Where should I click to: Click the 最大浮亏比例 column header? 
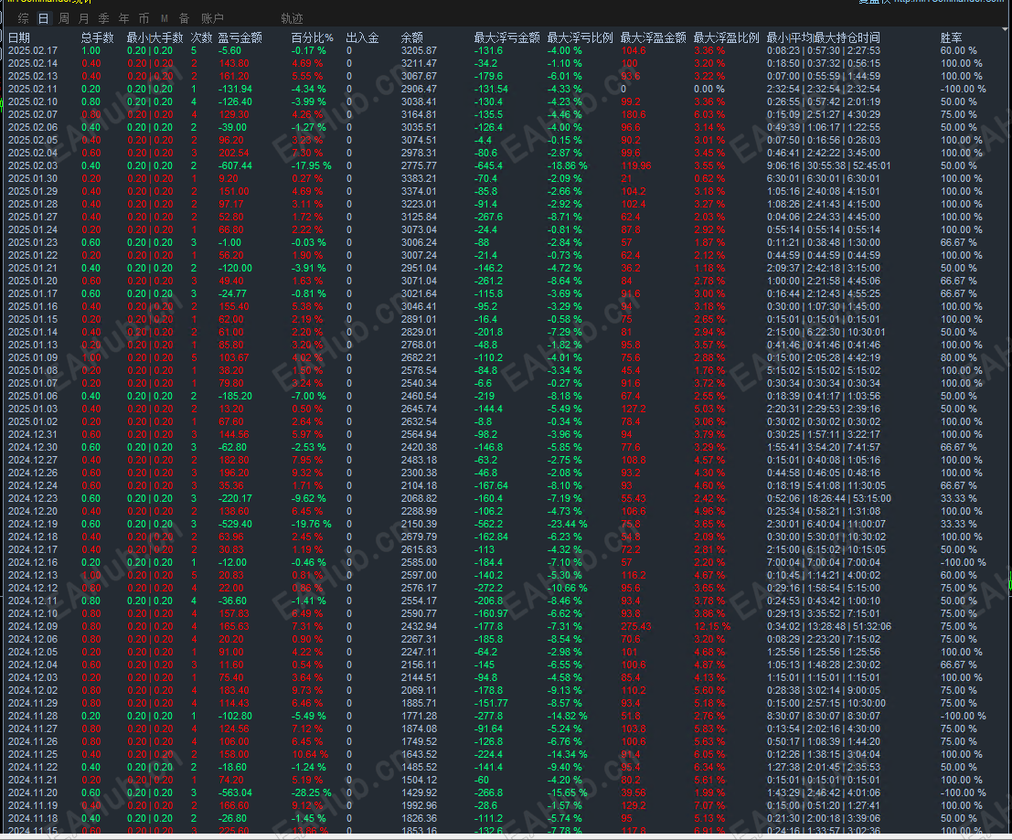[580, 37]
